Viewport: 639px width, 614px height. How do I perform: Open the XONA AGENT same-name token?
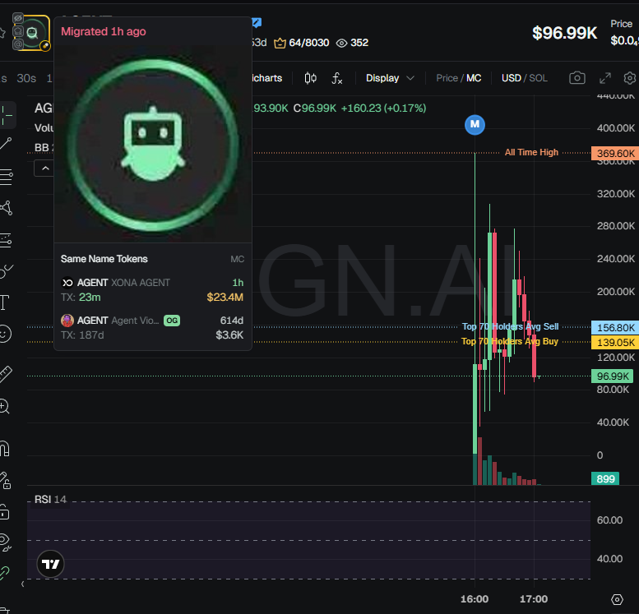152,289
